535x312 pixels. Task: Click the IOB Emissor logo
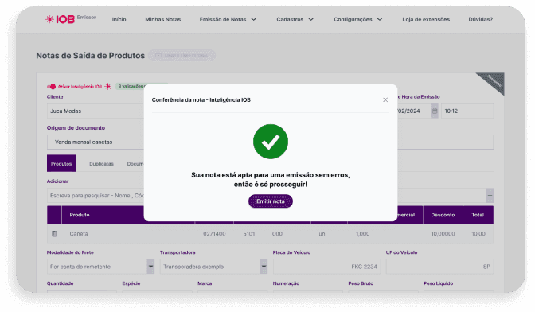click(x=71, y=19)
